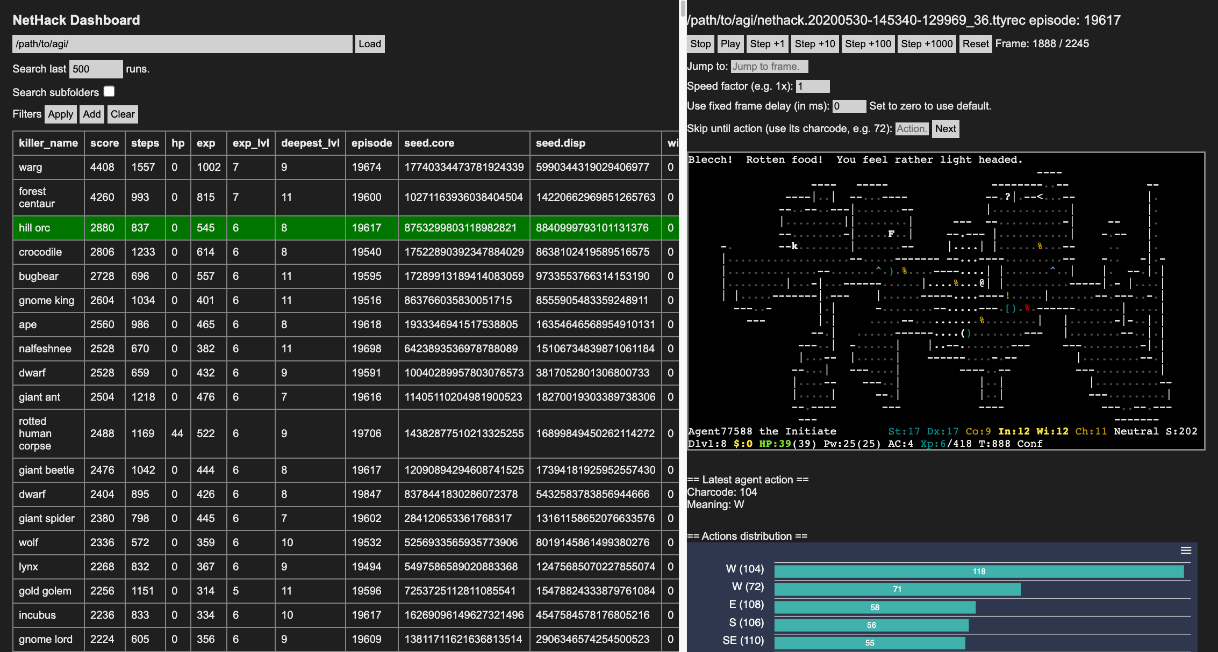Jump ahead using Step +1000

tap(927, 44)
